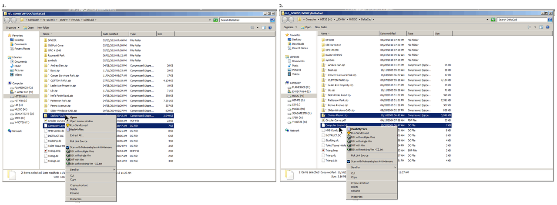Open address history dropdown in left window
The image size is (557, 205).
[211, 20]
